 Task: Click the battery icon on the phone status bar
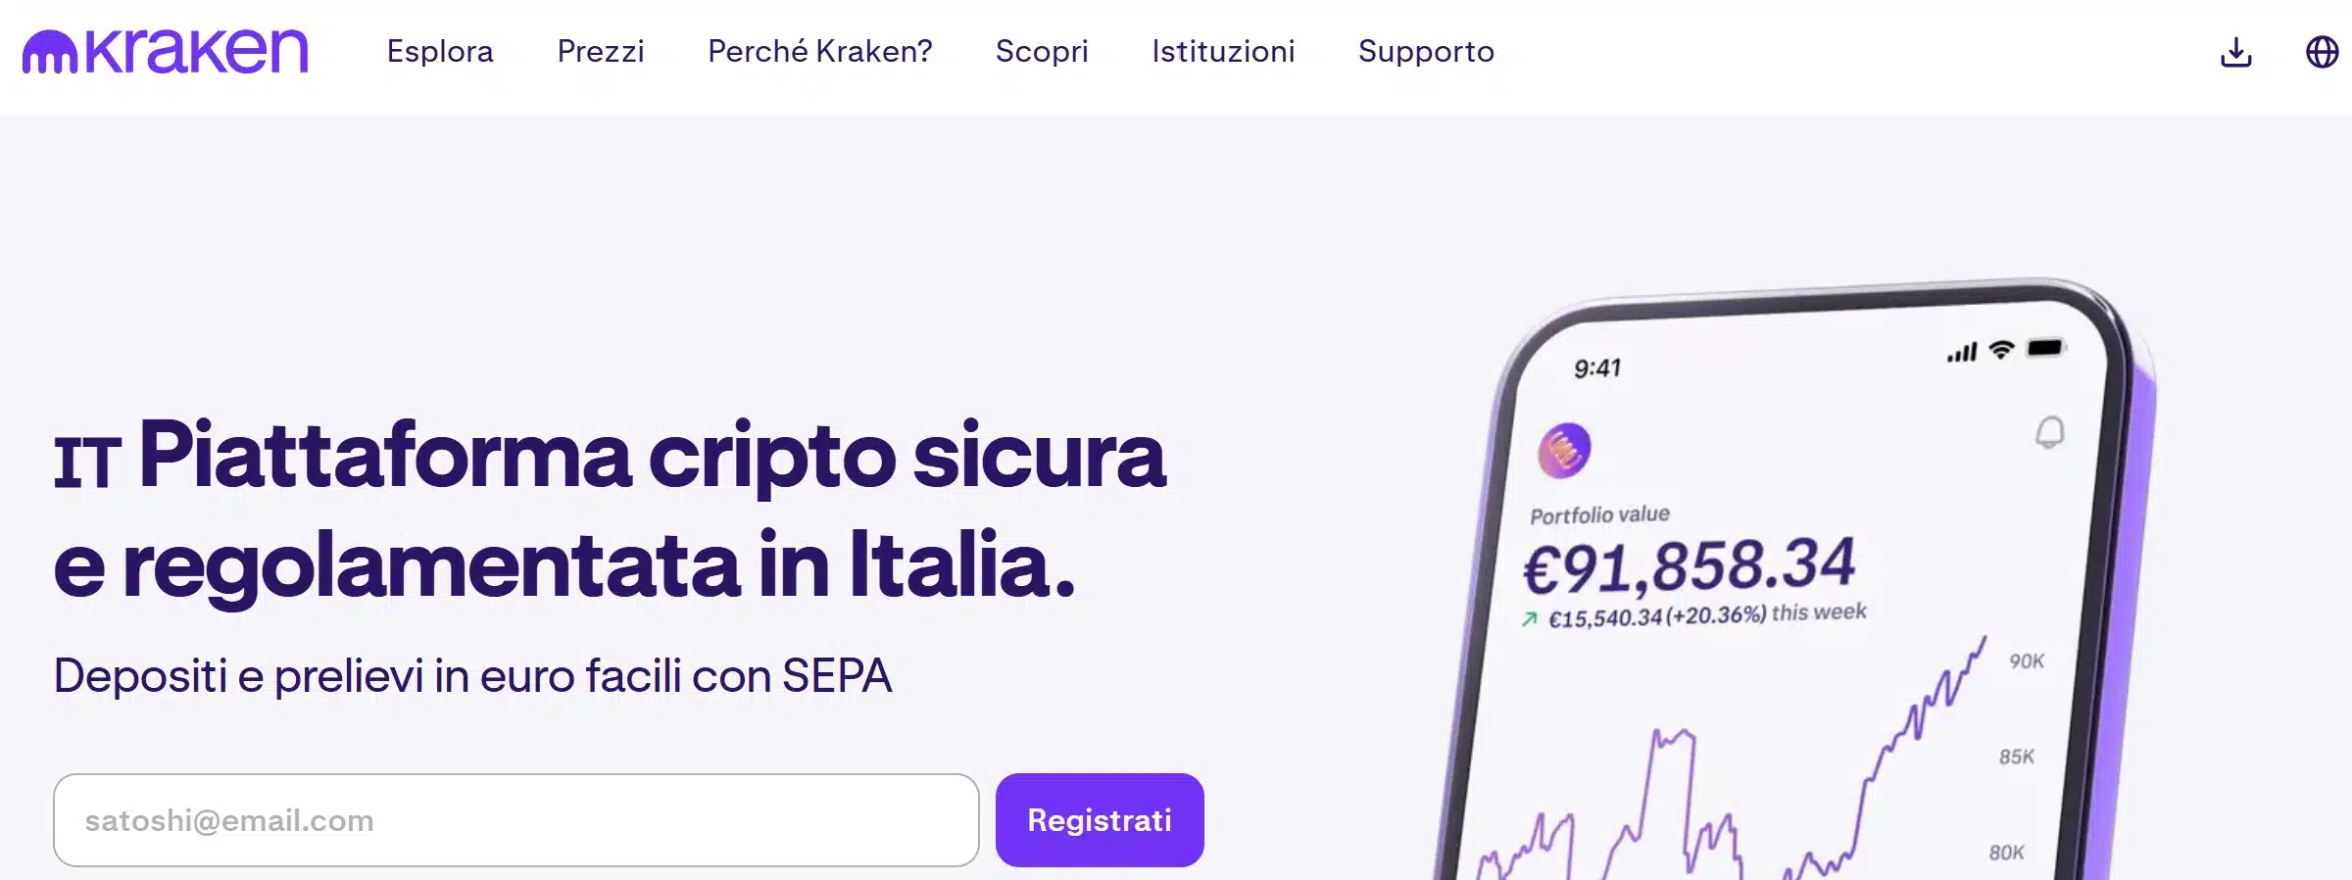click(2044, 345)
